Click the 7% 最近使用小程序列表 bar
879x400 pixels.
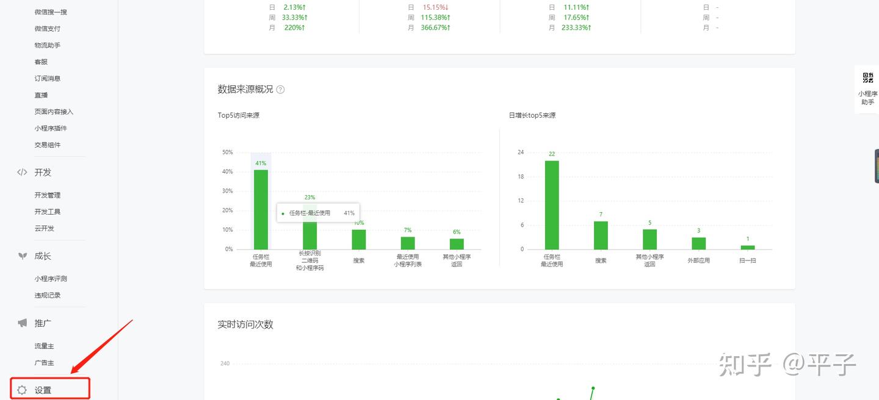coord(408,243)
